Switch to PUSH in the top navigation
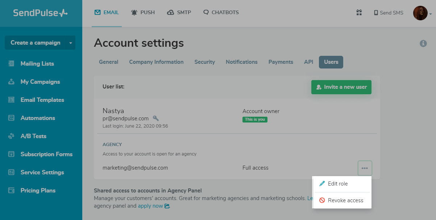This screenshot has width=436, height=220. click(143, 12)
